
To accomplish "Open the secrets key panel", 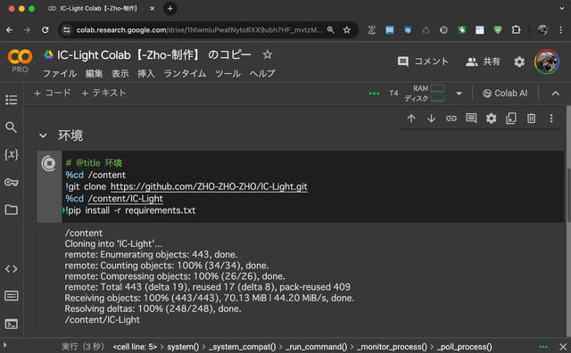I will click(12, 182).
